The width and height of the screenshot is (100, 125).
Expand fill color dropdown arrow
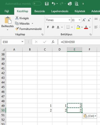click(82, 27)
